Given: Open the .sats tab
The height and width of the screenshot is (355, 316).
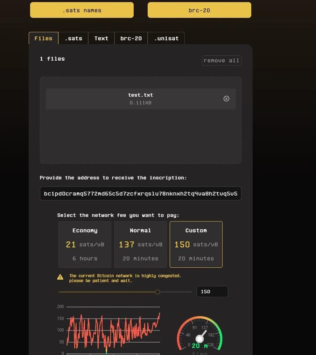Looking at the screenshot, I should pos(73,39).
